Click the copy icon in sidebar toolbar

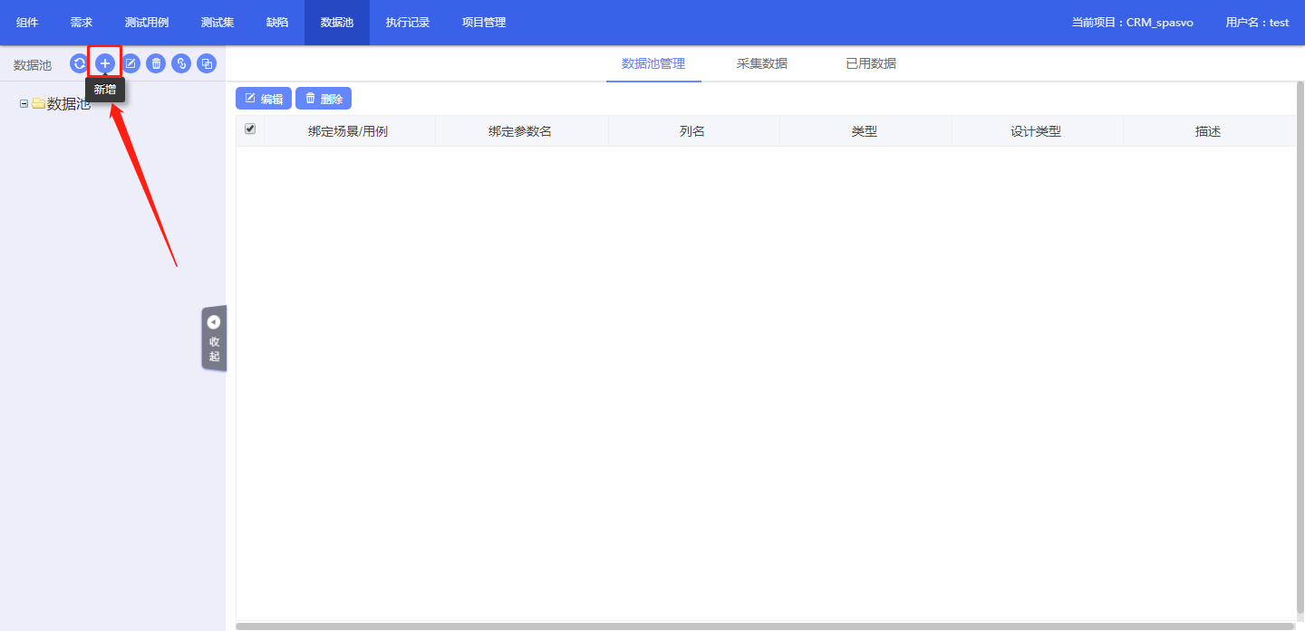coord(207,63)
